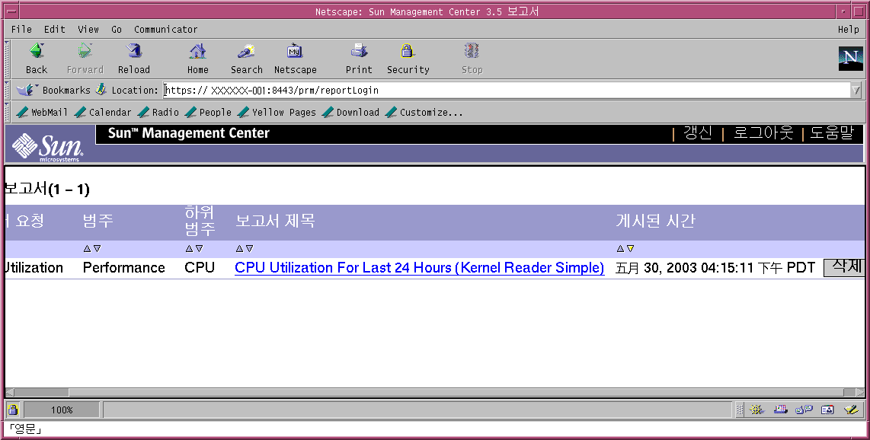Open the Yellow Pages toolbar link

point(277,112)
